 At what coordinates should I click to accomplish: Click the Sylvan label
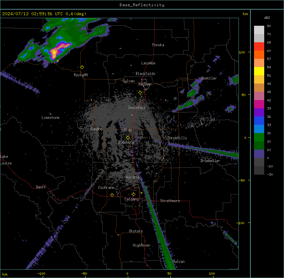pyautogui.click(x=128, y=81)
